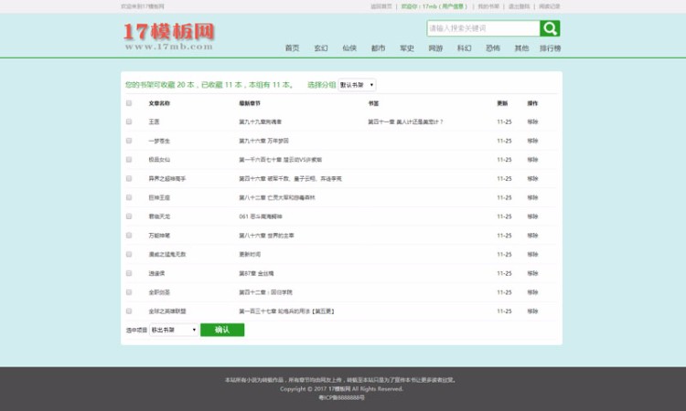Open the 军史 category
The height and width of the screenshot is (411, 686).
407,48
